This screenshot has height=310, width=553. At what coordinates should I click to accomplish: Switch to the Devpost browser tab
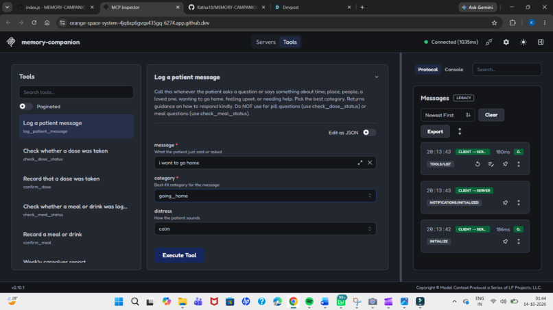coord(312,7)
